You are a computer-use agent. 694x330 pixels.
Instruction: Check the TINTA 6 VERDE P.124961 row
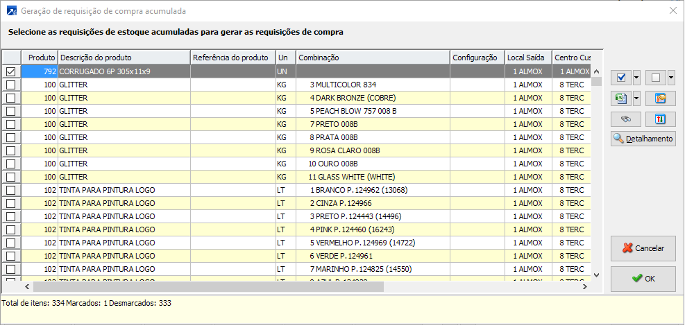click(11, 256)
